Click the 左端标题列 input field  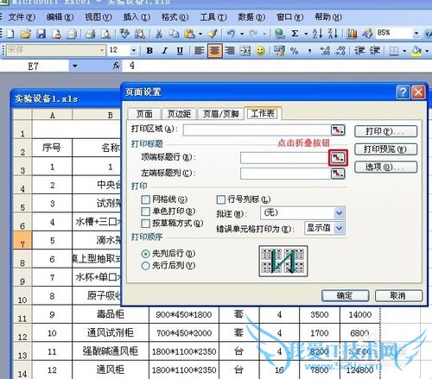point(286,174)
